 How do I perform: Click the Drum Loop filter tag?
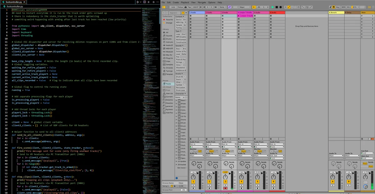pos(180,90)
